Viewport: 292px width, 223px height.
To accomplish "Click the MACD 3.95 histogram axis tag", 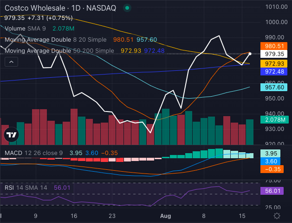I will point(270,154).
